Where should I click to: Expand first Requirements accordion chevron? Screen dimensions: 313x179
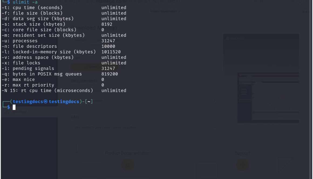pos(214,91)
